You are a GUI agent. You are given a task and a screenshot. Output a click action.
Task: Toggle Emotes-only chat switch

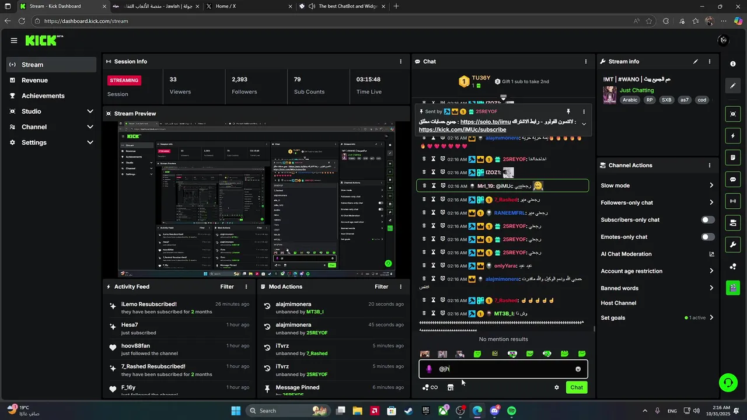pyautogui.click(x=708, y=237)
